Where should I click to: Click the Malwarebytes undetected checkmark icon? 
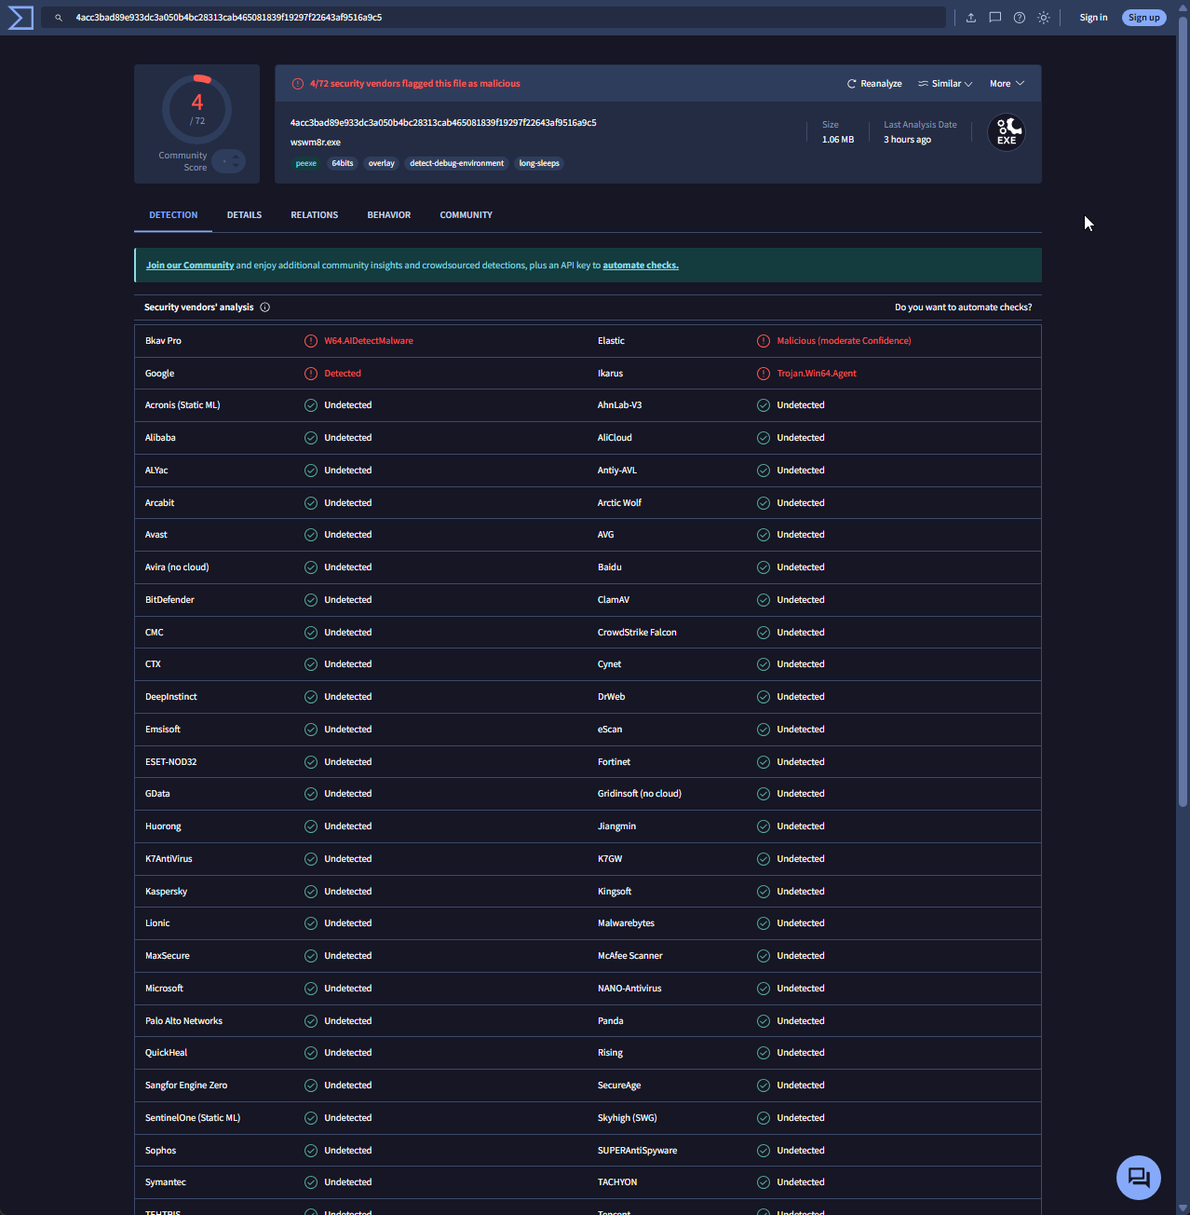764,923
